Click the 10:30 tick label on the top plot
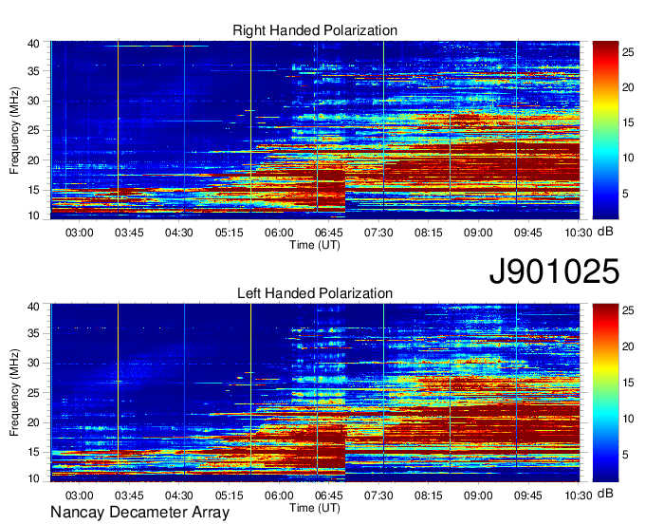The width and height of the screenshot is (645, 524). (x=579, y=233)
